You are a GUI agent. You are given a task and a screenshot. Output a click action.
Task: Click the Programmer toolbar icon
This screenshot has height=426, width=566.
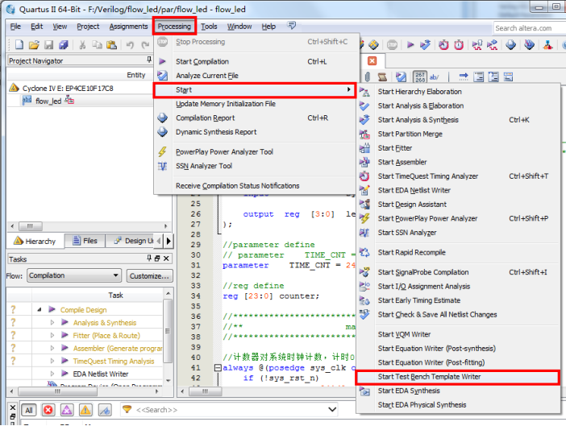pyautogui.click(x=530, y=44)
